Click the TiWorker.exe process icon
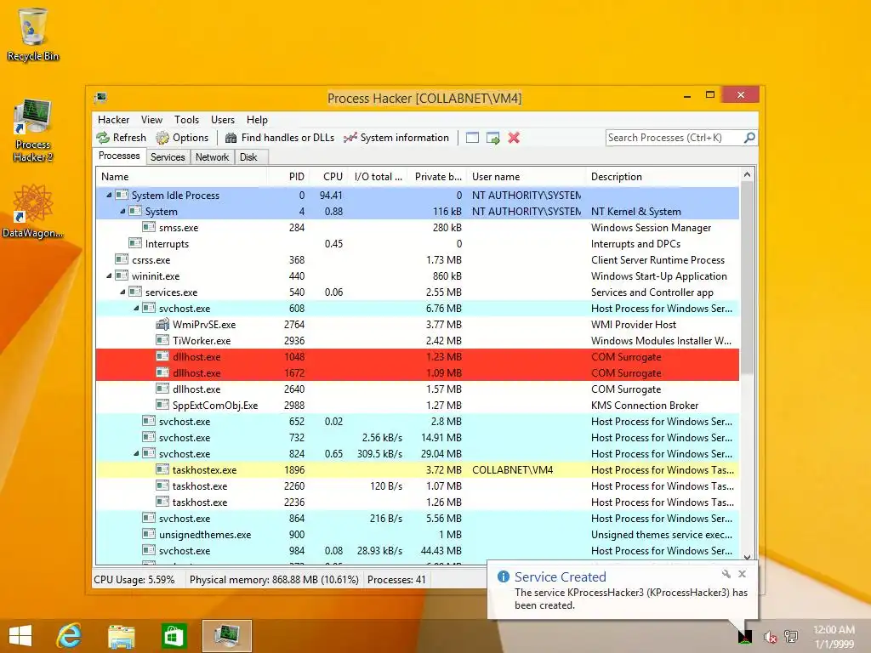Screen dimensions: 871x653 162,340
